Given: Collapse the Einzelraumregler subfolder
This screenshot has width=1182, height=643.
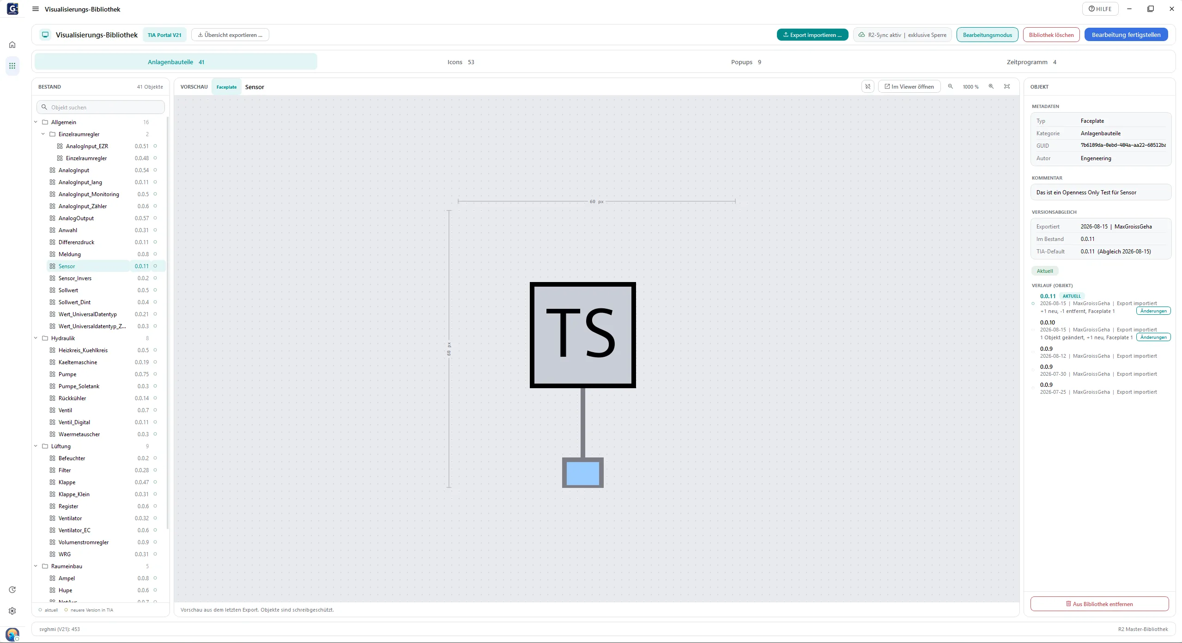Looking at the screenshot, I should (43, 134).
